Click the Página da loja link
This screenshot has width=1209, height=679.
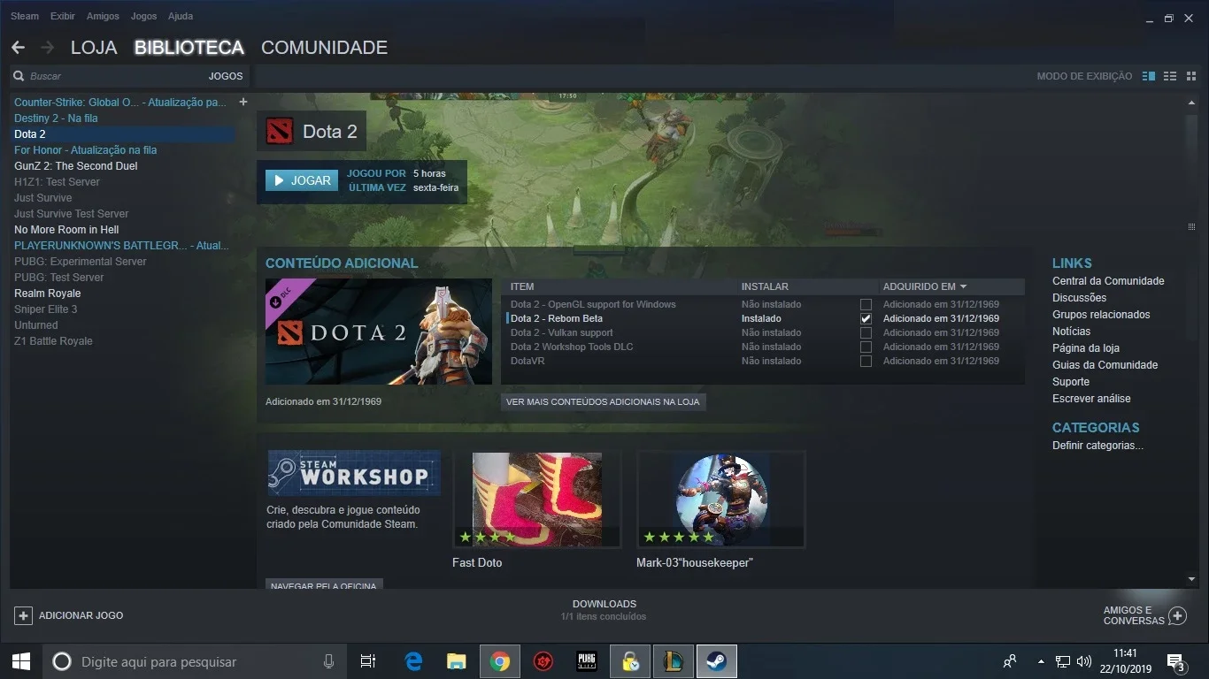[1086, 348]
